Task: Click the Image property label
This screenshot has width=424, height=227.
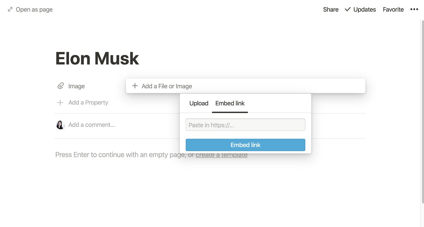Action: pos(77,86)
